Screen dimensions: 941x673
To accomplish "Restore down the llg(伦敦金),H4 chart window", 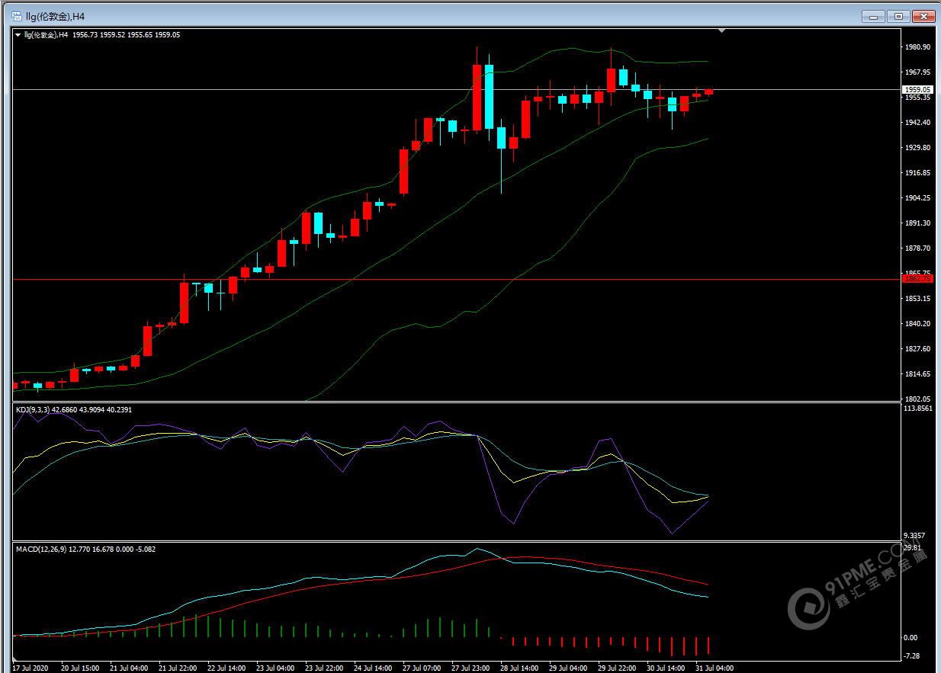I will (899, 16).
